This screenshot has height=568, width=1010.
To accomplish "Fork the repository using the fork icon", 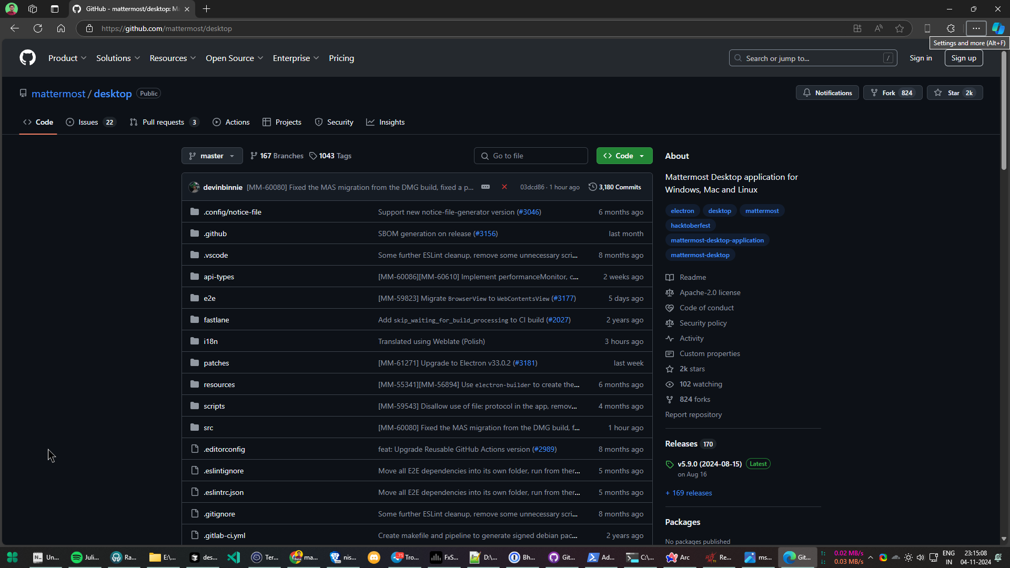I will [x=874, y=93].
